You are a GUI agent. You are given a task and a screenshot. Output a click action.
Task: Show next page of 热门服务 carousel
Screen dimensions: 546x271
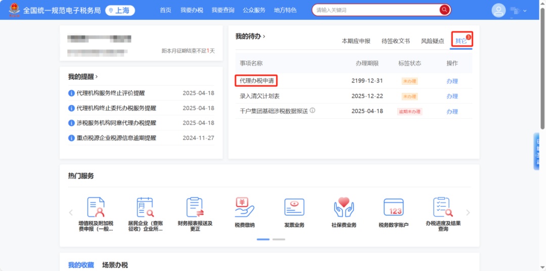pos(468,212)
